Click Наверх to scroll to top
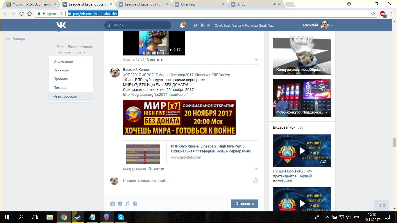 [15, 39]
